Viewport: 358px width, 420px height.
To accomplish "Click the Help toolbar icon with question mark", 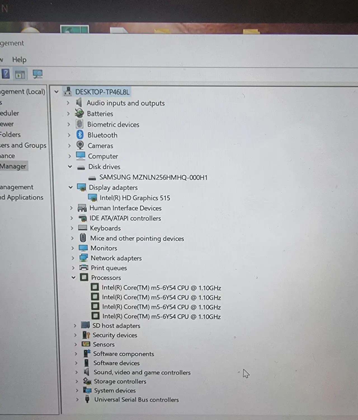I will pos(6,74).
